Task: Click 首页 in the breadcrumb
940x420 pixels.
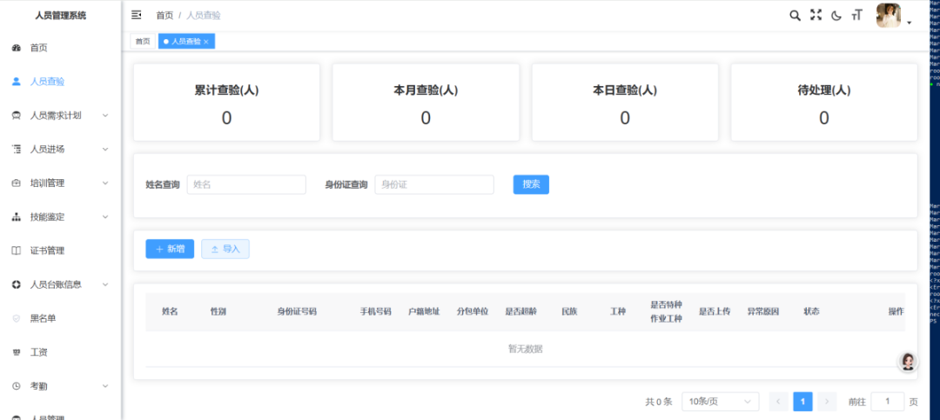Action: [164, 16]
